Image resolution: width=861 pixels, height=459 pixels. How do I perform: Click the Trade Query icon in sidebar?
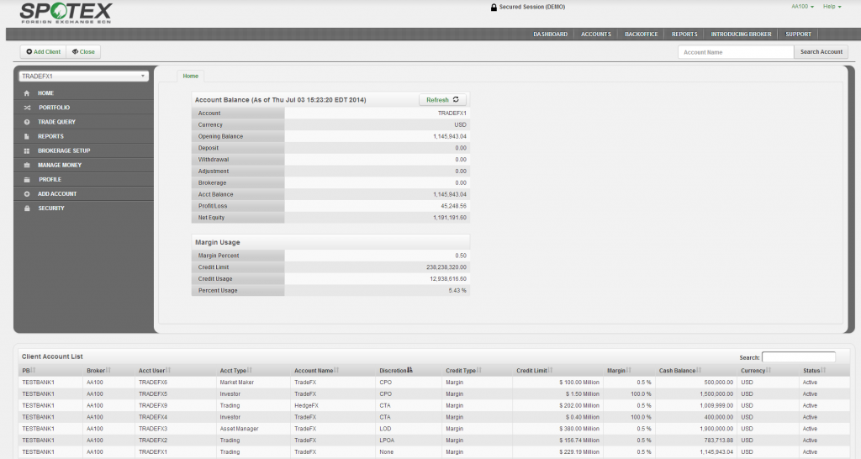click(27, 122)
